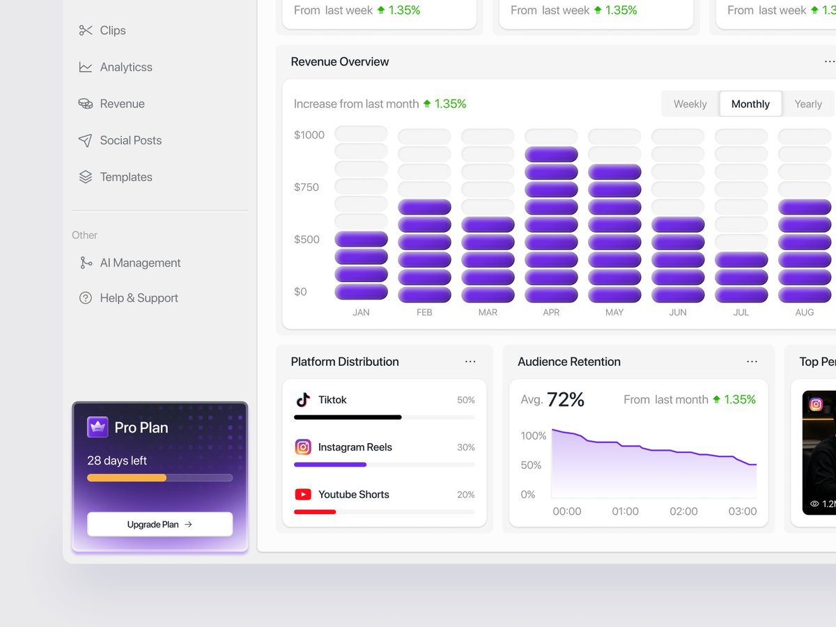Image resolution: width=836 pixels, height=627 pixels.
Task: Click the 72% average retention value
Action: [566, 400]
